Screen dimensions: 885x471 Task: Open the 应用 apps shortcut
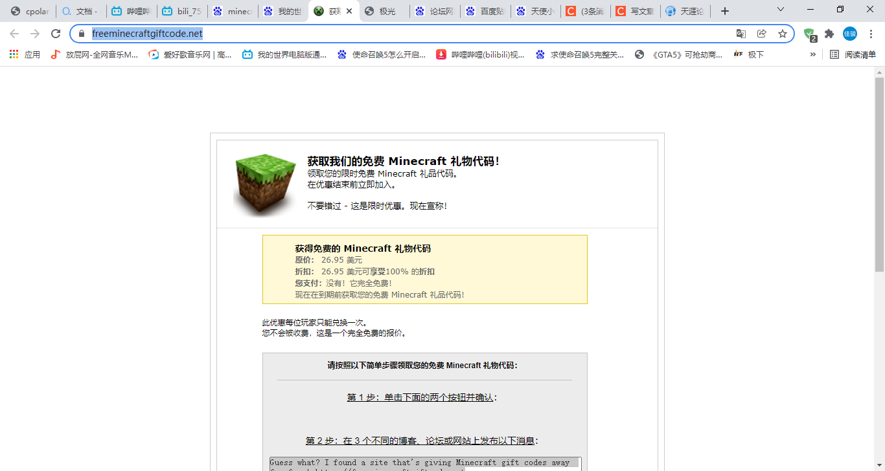[x=25, y=55]
